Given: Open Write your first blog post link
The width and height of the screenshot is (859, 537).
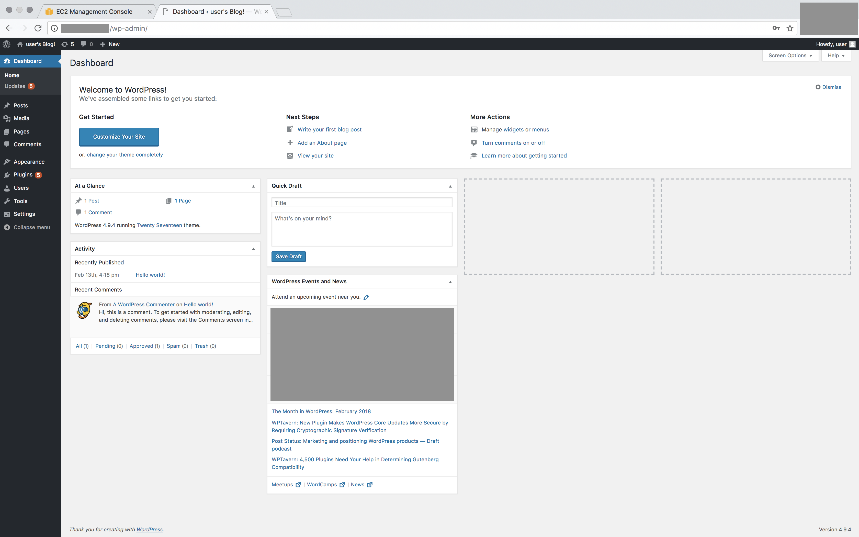Looking at the screenshot, I should (x=329, y=129).
